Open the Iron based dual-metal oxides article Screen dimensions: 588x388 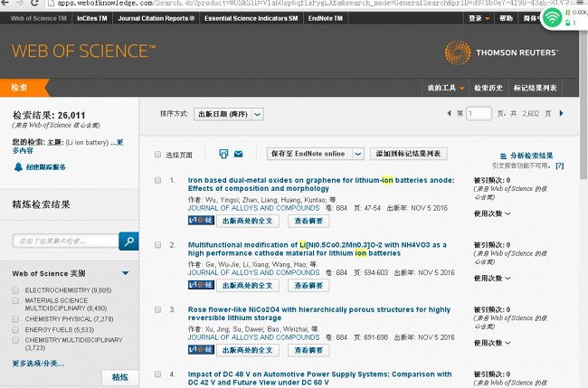click(x=321, y=185)
